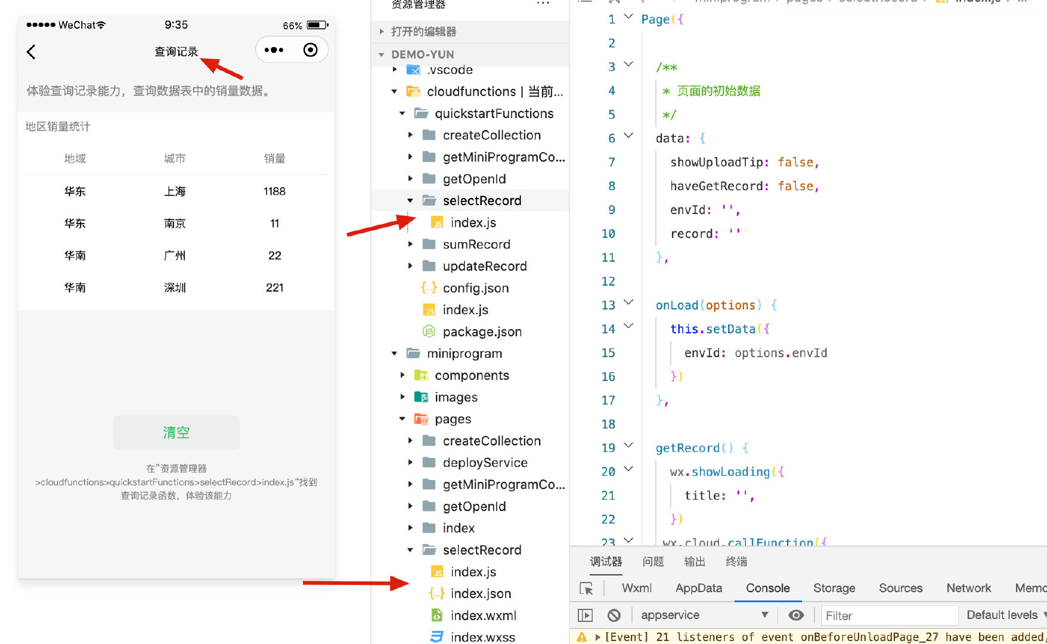Open the mini program three-dot menu
The image size is (1047, 644).
click(274, 50)
